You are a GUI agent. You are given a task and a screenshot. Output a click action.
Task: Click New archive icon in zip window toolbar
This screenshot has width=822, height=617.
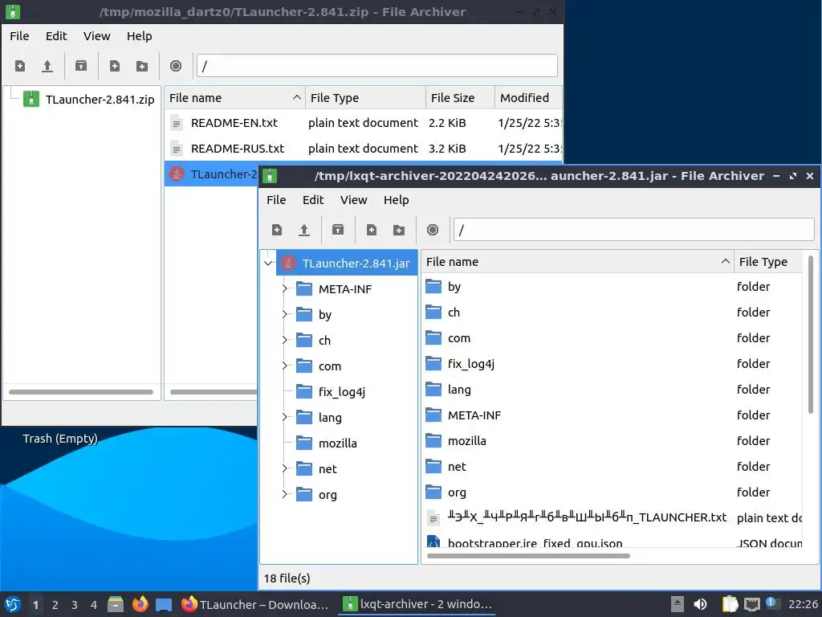20,66
